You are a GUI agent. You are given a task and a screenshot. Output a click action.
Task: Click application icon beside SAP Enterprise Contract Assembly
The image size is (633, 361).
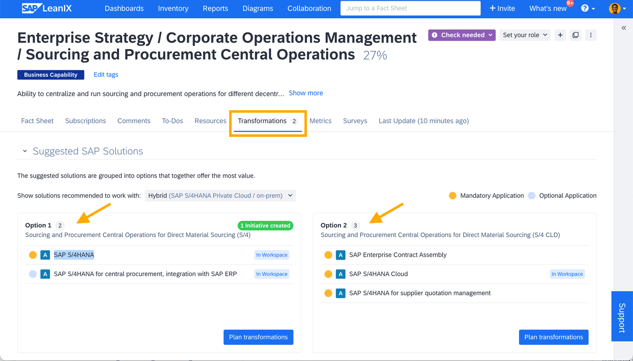pos(341,255)
